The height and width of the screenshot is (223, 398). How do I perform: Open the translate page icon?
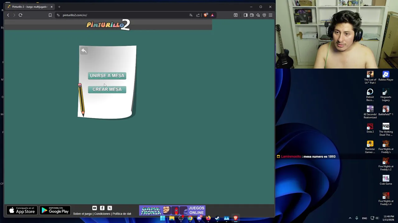click(x=191, y=15)
